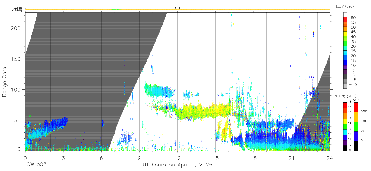
Task: Click the 18 tick label on UT hours axis
Action: click(x=253, y=158)
